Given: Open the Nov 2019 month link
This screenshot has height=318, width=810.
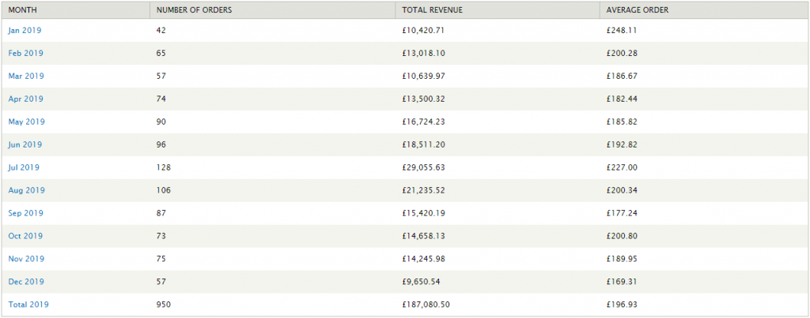Looking at the screenshot, I should click(x=26, y=259).
